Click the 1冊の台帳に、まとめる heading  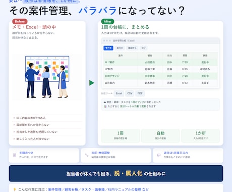point(125,27)
